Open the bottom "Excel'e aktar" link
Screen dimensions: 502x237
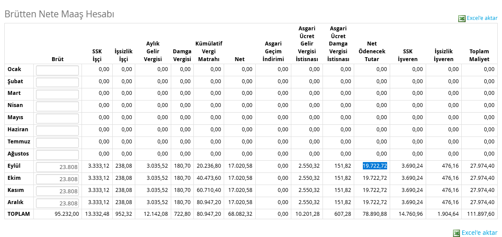coord(479,233)
